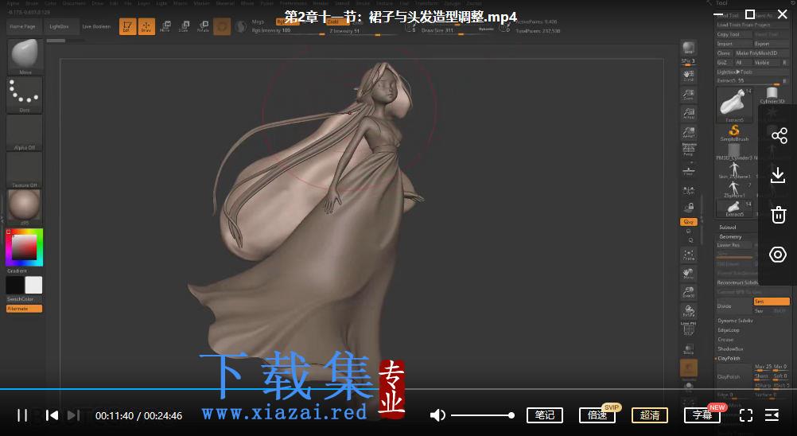The height and width of the screenshot is (436, 797).
Task: Open the 笔记 notes button
Action: coord(544,415)
